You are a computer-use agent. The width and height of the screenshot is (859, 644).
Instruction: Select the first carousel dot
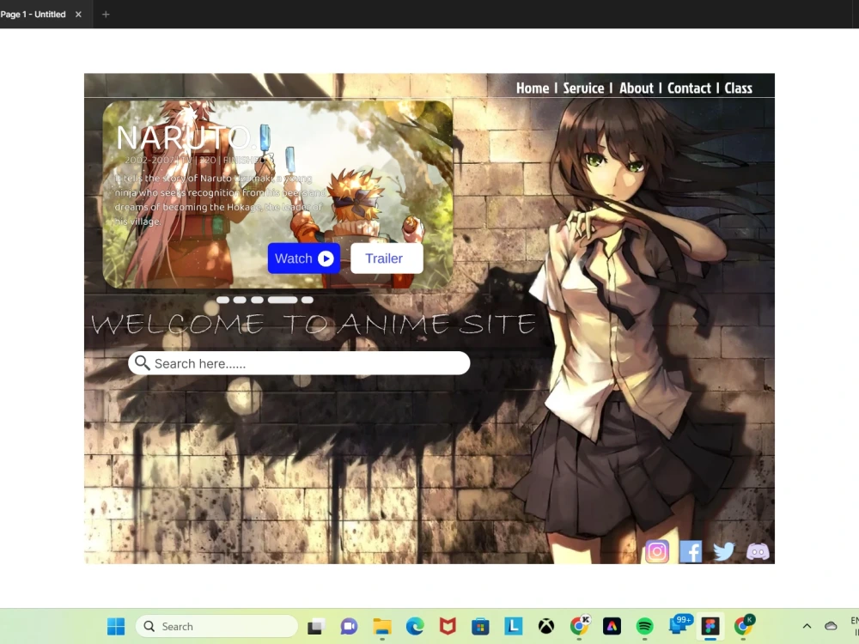[222, 300]
